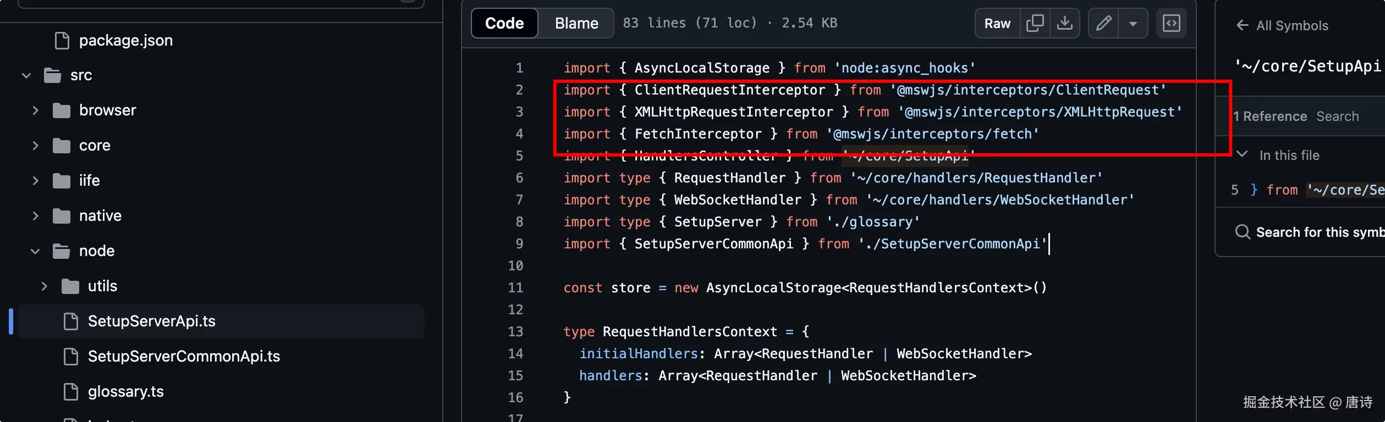Click the back arrow to All Symbols
Image resolution: width=1385 pixels, height=422 pixels.
pyautogui.click(x=1242, y=25)
